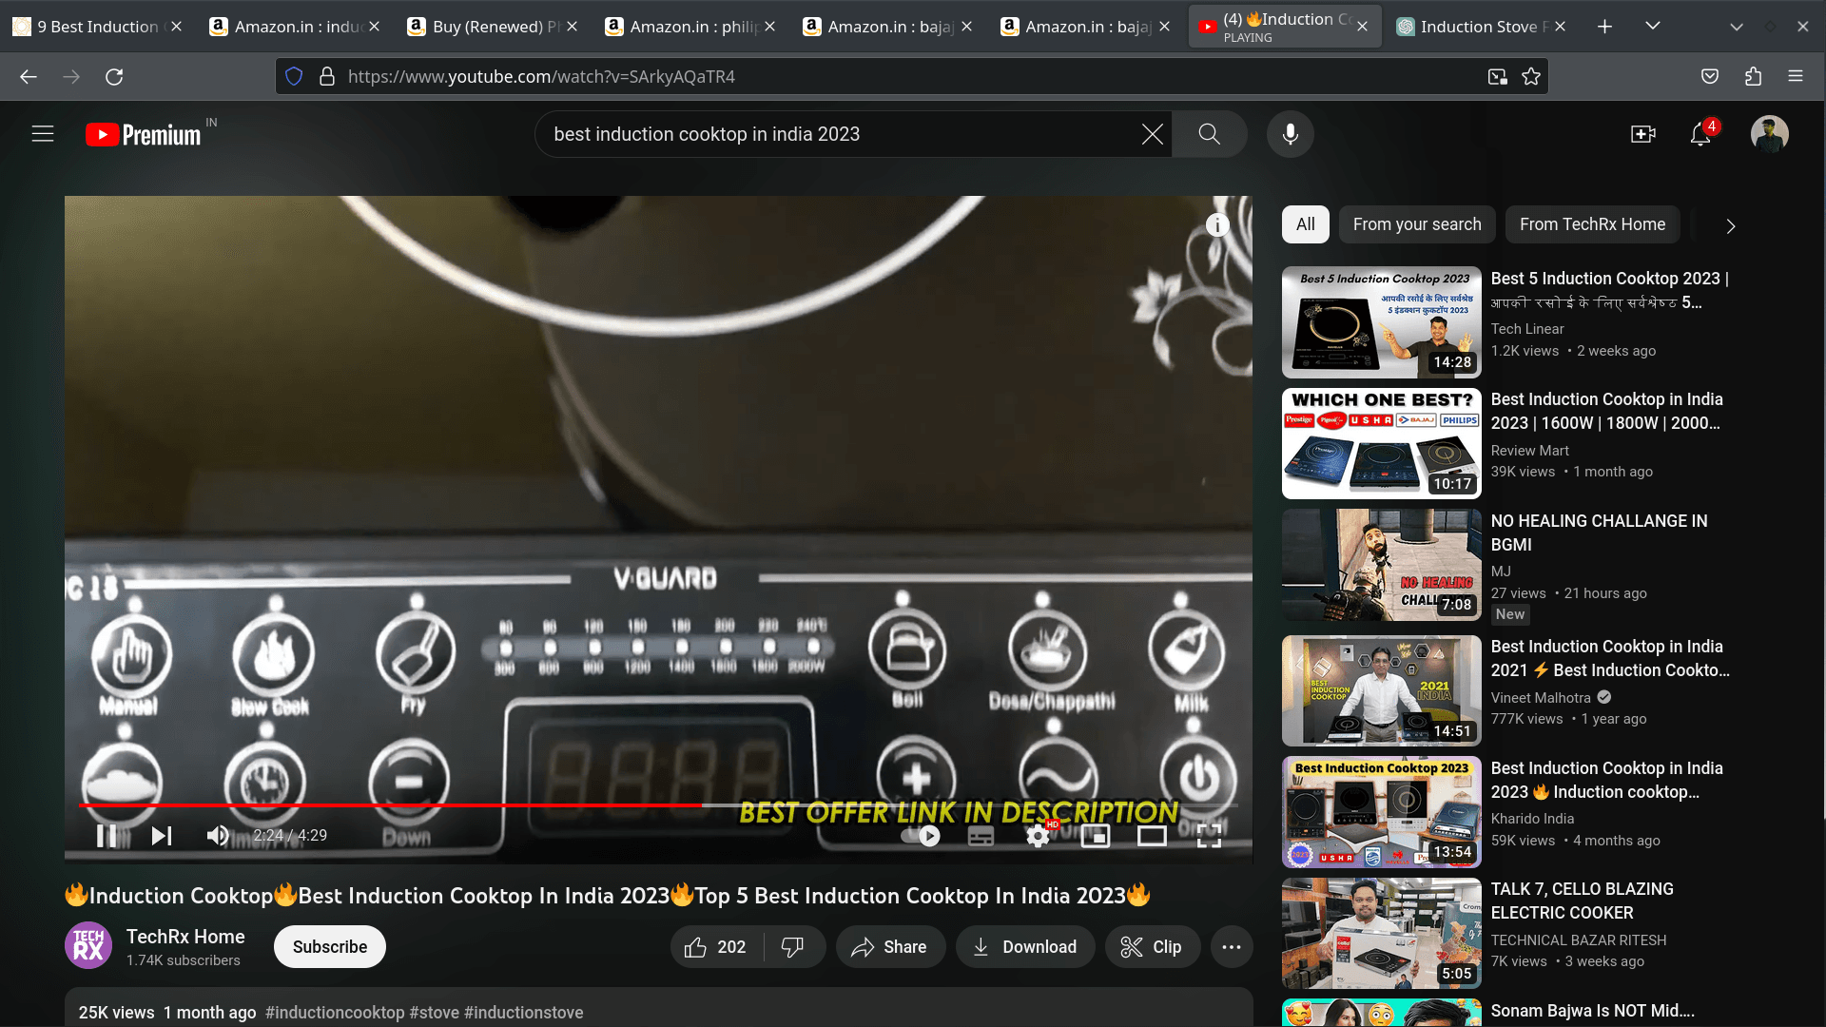Go back in browser history
The height and width of the screenshot is (1027, 1826).
click(29, 77)
